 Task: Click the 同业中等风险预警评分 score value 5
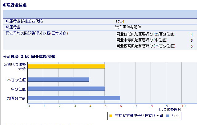pos(192,40)
